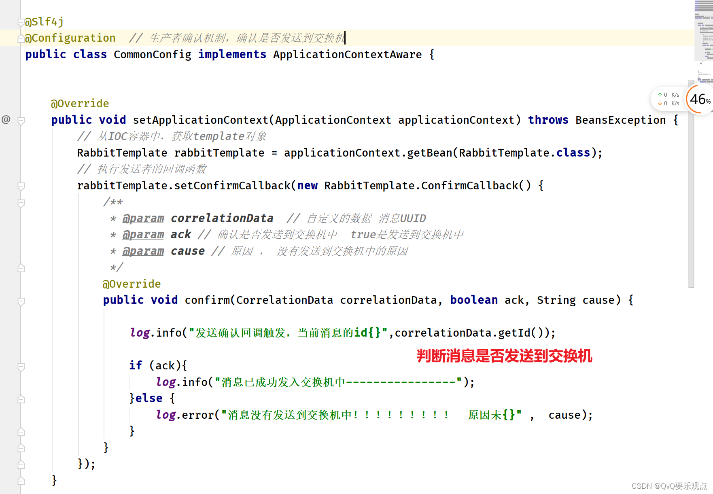The width and height of the screenshot is (713, 494).
Task: Click the RabbitTemplate.class argument
Action: pyautogui.click(x=524, y=153)
